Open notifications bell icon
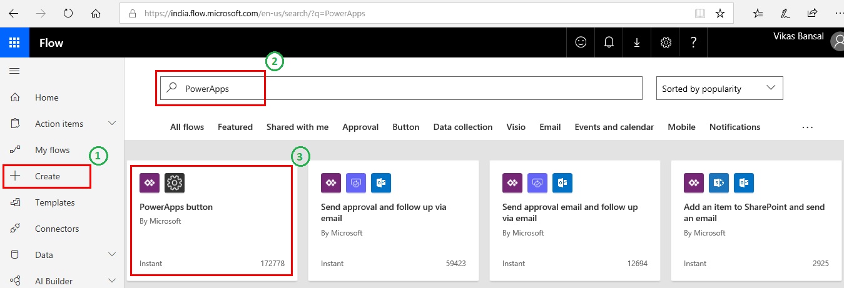This screenshot has width=844, height=288. click(x=609, y=42)
